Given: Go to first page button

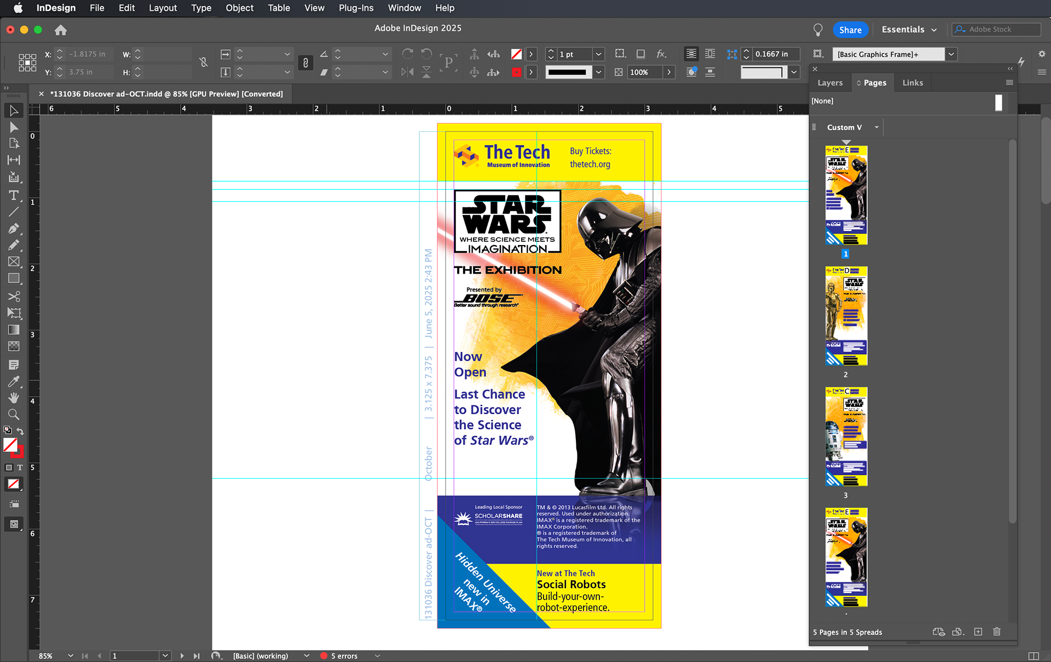Looking at the screenshot, I should pyautogui.click(x=85, y=655).
